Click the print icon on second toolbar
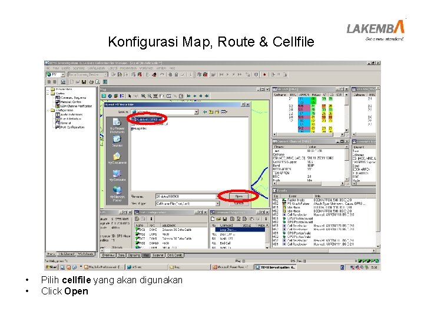Viewport: 424px width, 318px height. (91, 82)
